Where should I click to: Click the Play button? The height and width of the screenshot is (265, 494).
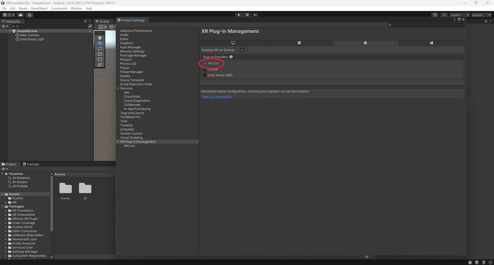(x=239, y=15)
